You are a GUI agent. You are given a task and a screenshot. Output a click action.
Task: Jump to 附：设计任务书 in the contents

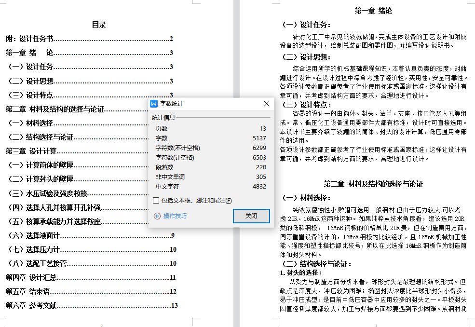(x=30, y=39)
